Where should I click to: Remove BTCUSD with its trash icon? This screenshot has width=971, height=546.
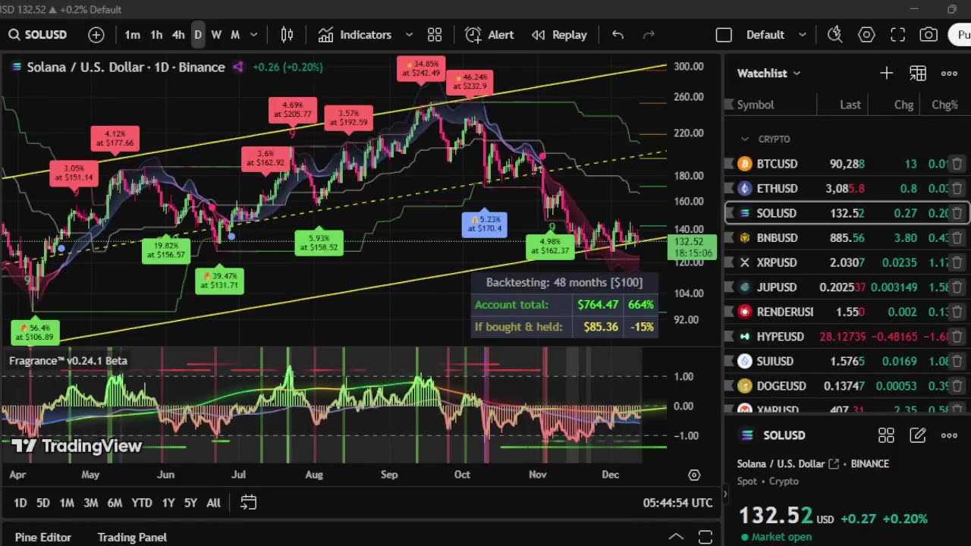(957, 164)
